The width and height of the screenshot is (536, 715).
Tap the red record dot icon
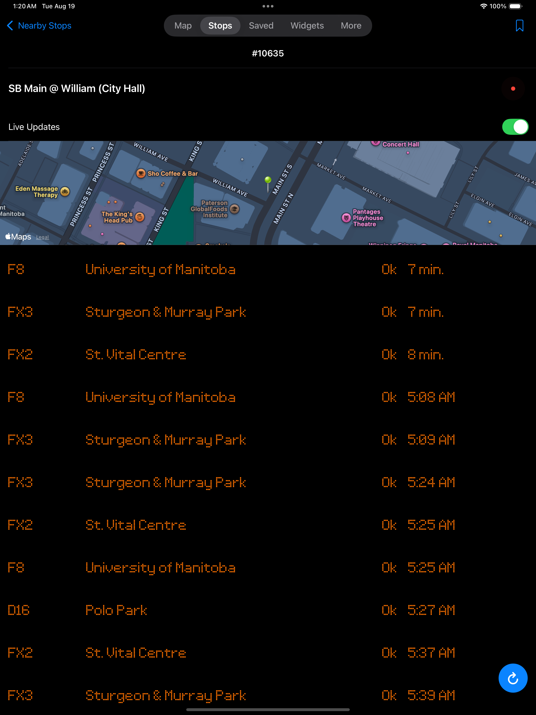(x=513, y=89)
